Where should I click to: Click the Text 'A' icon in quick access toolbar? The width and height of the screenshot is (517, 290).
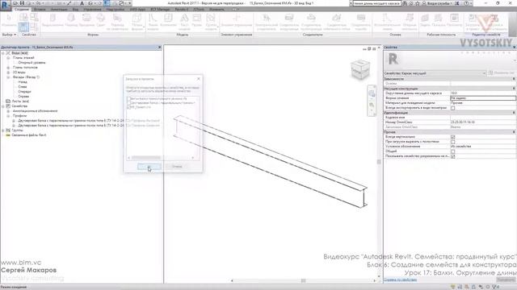point(82,3)
